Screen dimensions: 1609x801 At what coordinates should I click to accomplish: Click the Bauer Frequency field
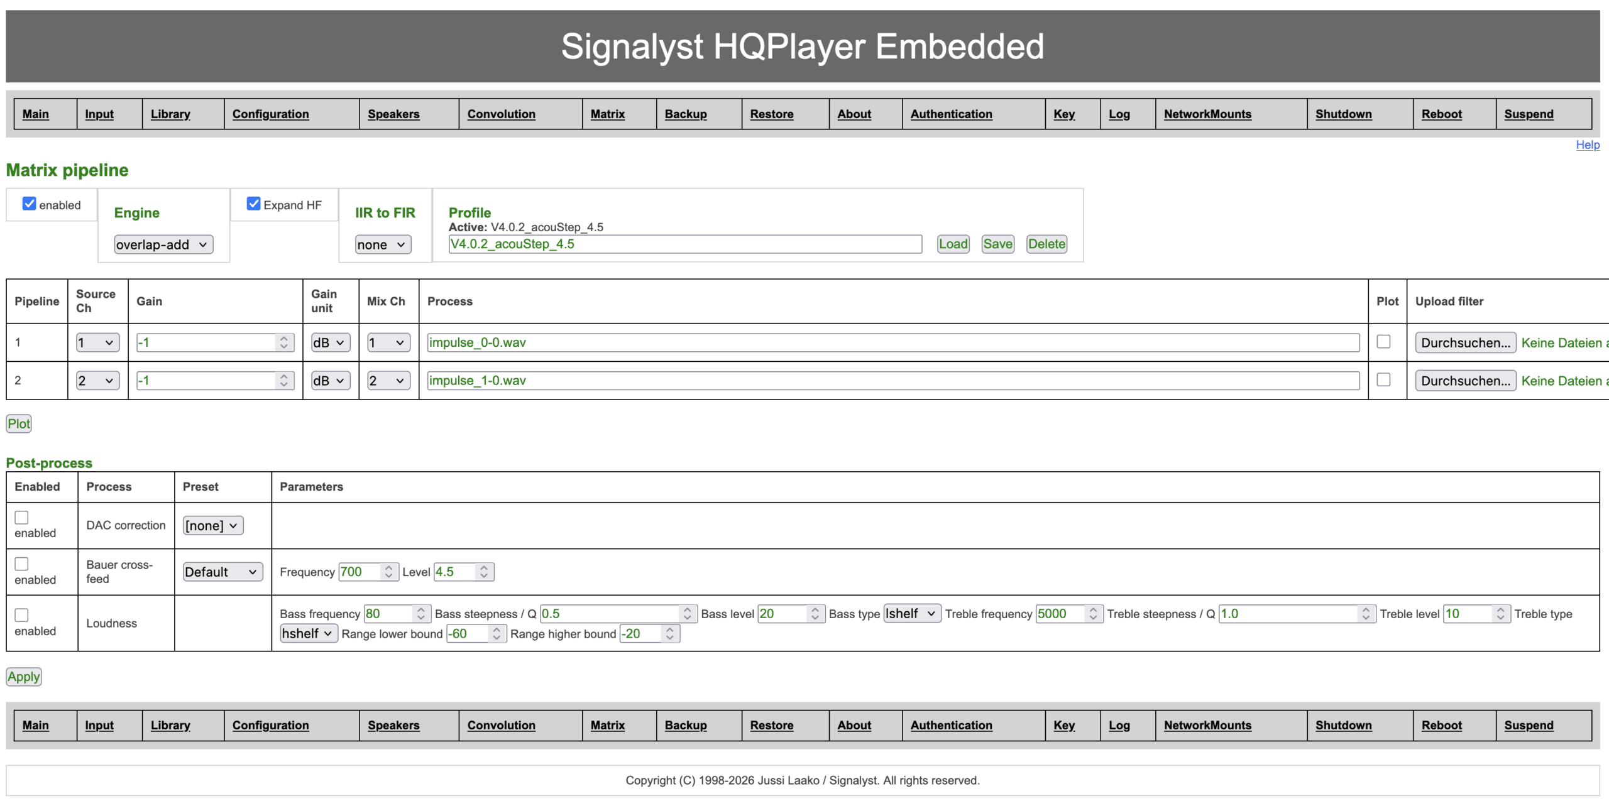[x=368, y=572]
